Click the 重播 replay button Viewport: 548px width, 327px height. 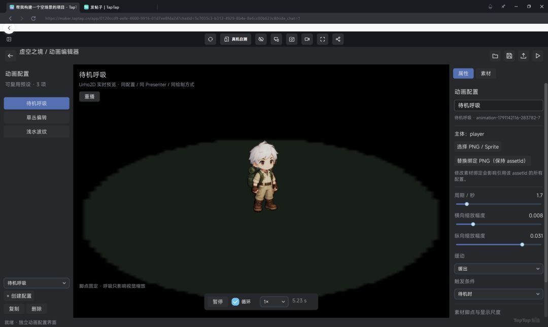(x=89, y=96)
